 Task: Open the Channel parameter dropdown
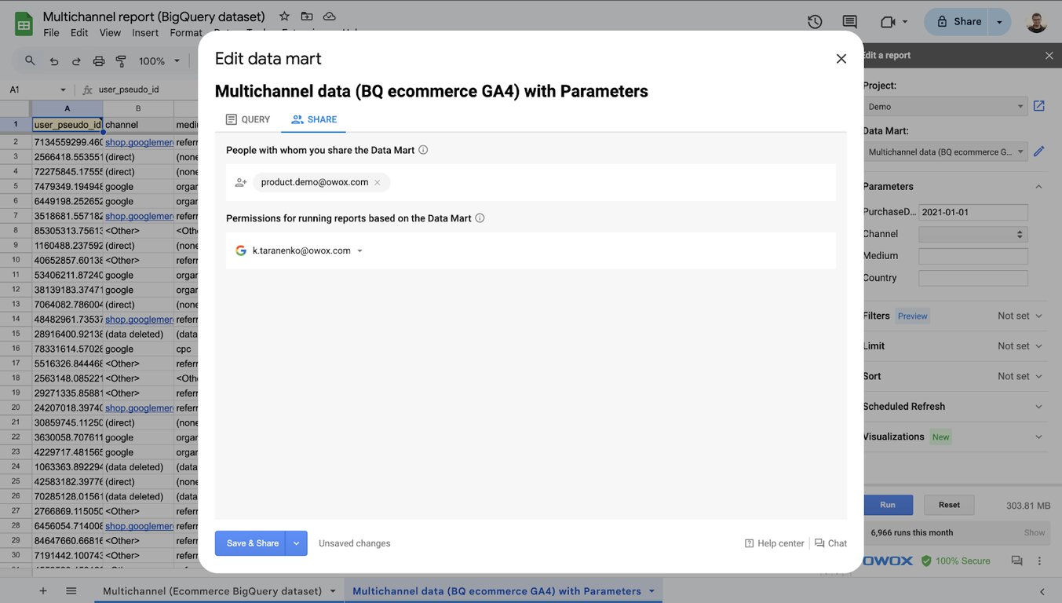tap(973, 234)
